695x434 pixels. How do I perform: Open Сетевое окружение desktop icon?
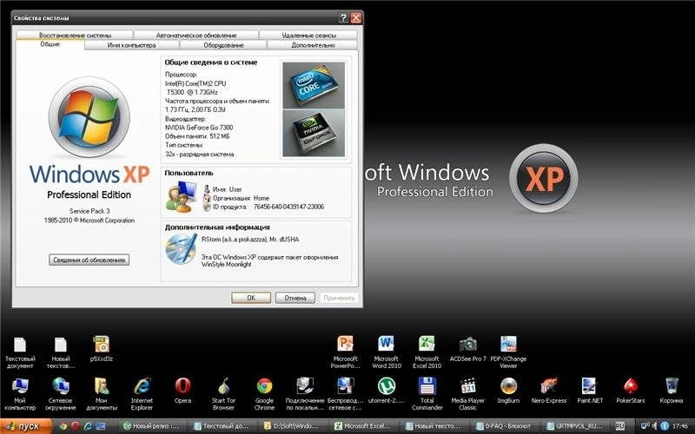click(60, 394)
